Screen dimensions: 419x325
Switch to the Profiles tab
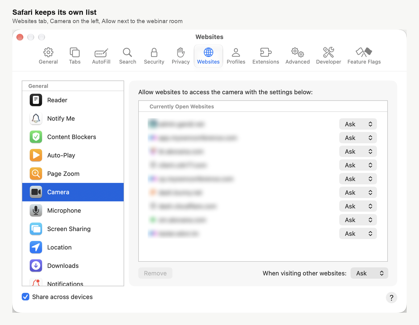(x=236, y=56)
